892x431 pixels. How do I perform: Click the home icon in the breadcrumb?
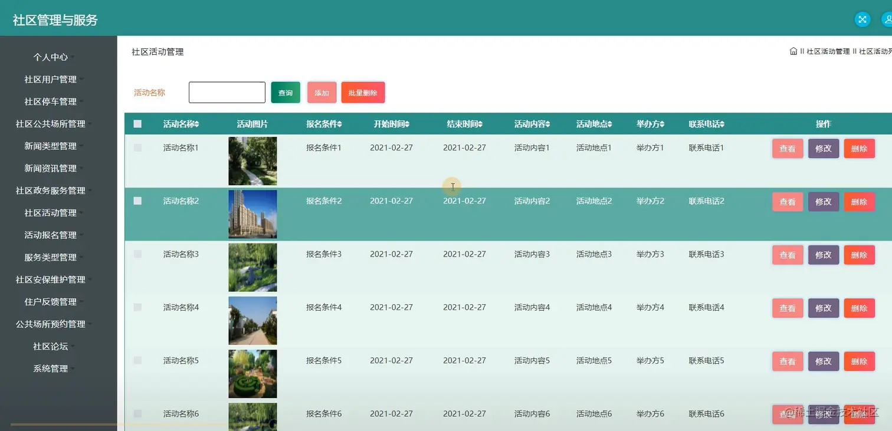(793, 51)
